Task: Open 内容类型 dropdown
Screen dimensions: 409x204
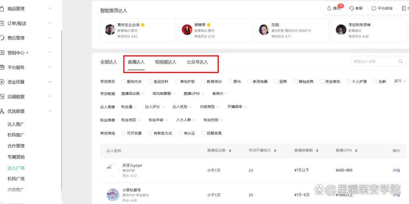Action: (210, 106)
